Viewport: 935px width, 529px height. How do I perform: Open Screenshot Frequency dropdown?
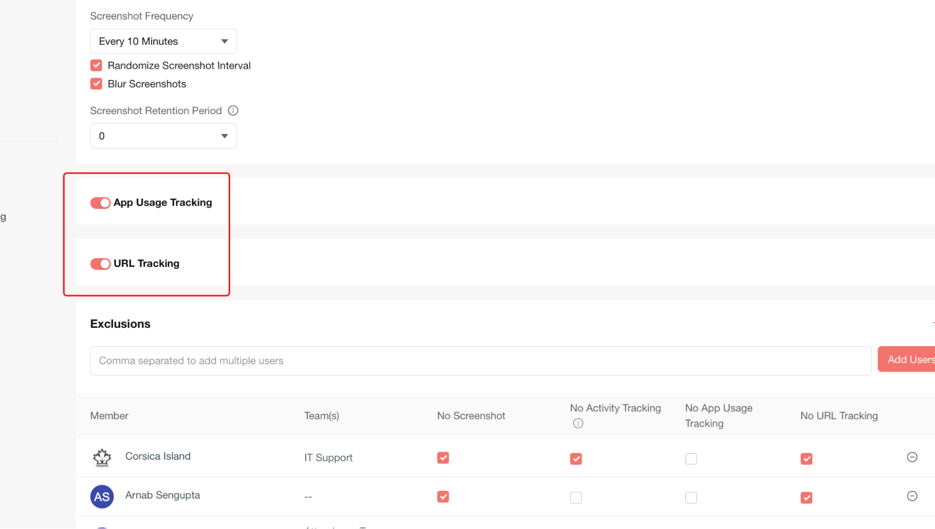tap(163, 41)
